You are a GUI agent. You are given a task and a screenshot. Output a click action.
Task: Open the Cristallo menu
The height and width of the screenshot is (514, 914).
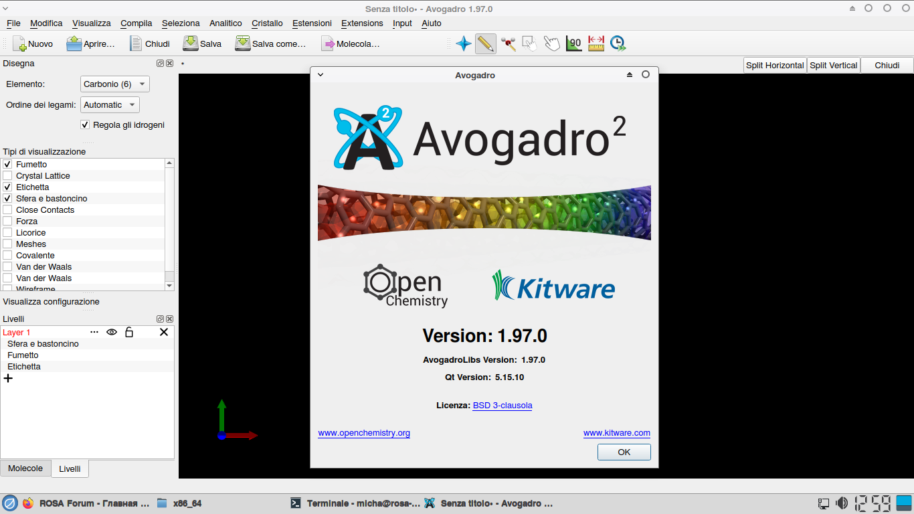click(x=267, y=23)
